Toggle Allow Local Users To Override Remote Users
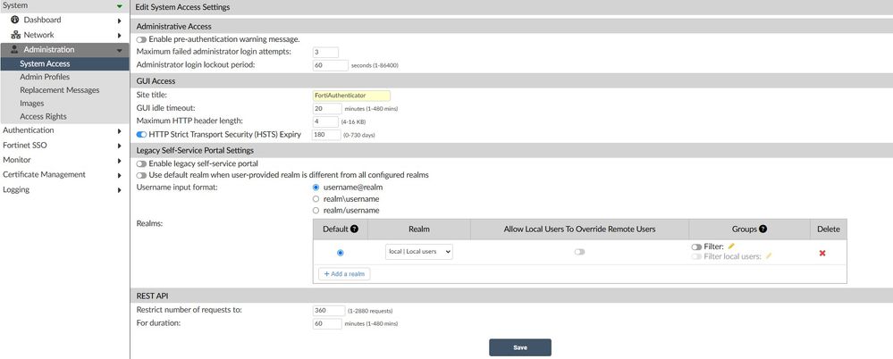This screenshot has width=893, height=359. [x=579, y=252]
